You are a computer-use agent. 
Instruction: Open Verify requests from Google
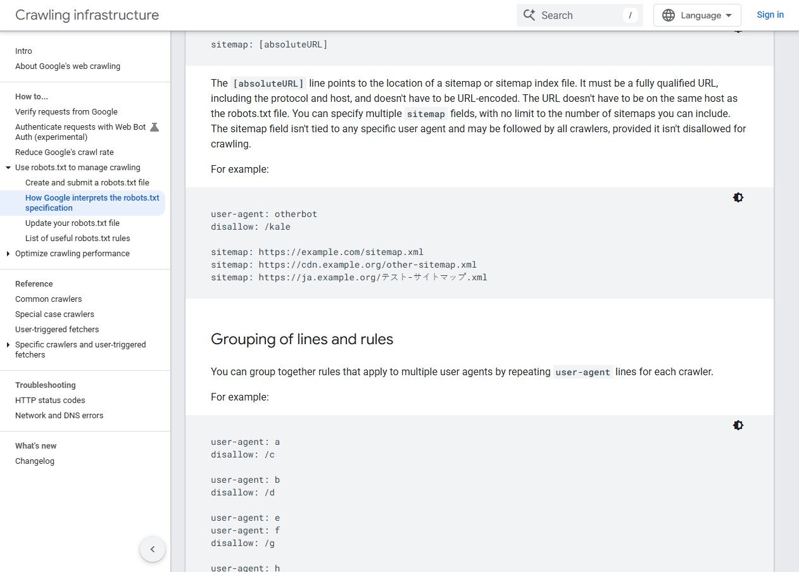pyautogui.click(x=66, y=112)
